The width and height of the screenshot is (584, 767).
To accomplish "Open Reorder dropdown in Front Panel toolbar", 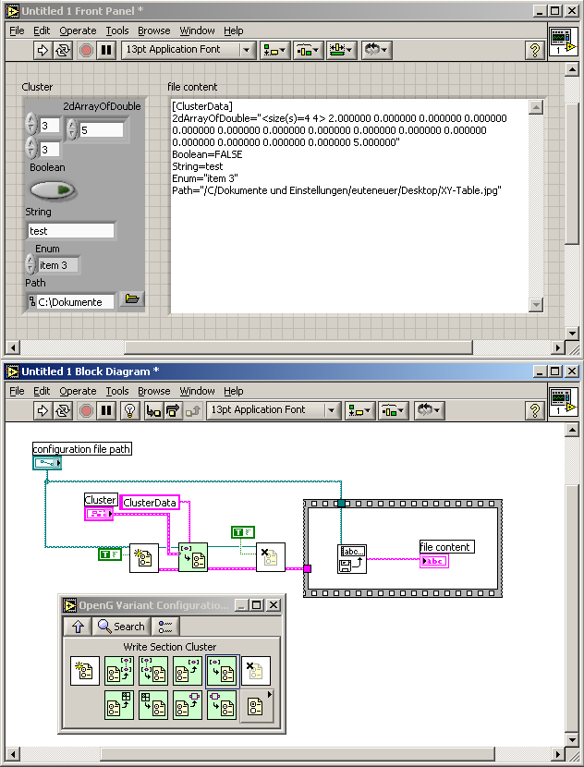I will tap(375, 50).
